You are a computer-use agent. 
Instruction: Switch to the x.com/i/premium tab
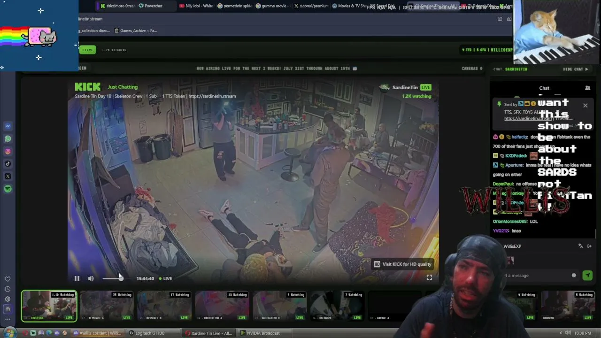tap(311, 6)
